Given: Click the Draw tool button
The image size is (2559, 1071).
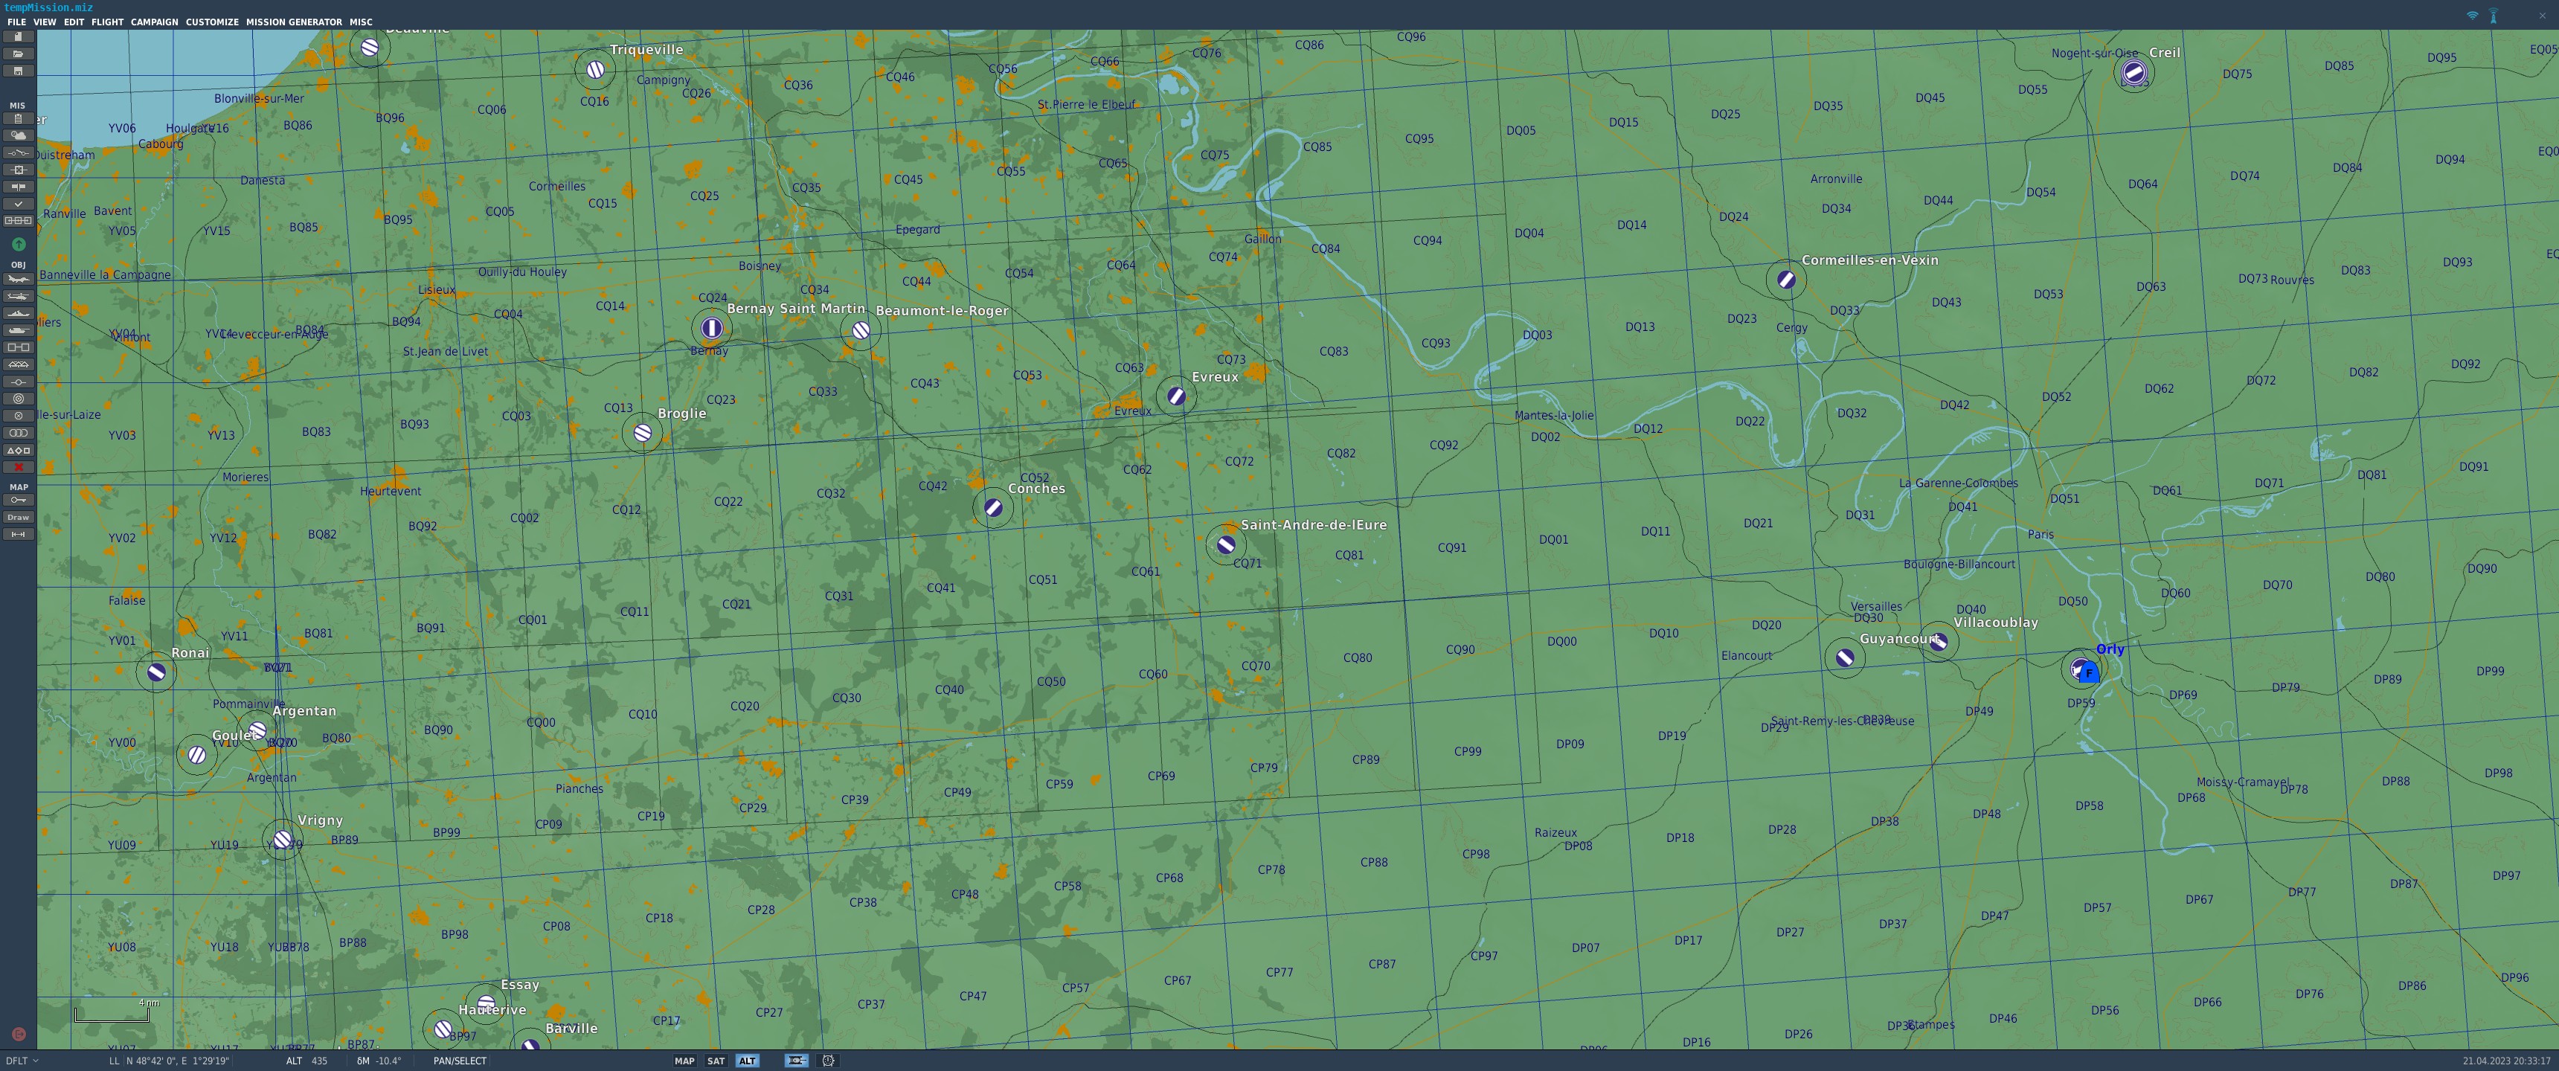Looking at the screenshot, I should [18, 518].
